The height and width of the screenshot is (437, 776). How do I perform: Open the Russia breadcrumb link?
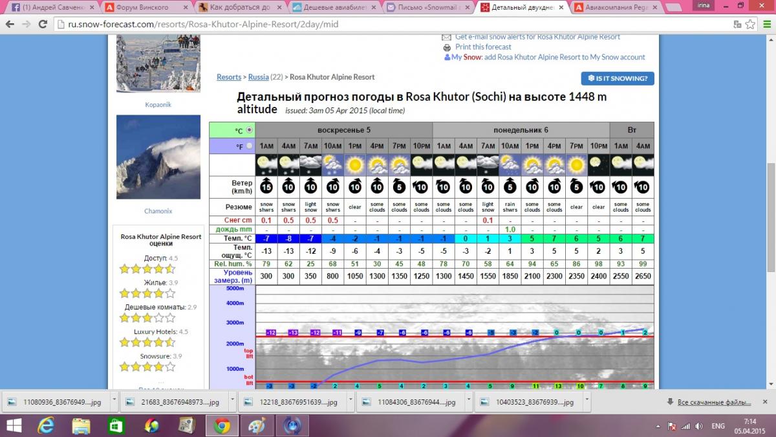click(x=259, y=77)
